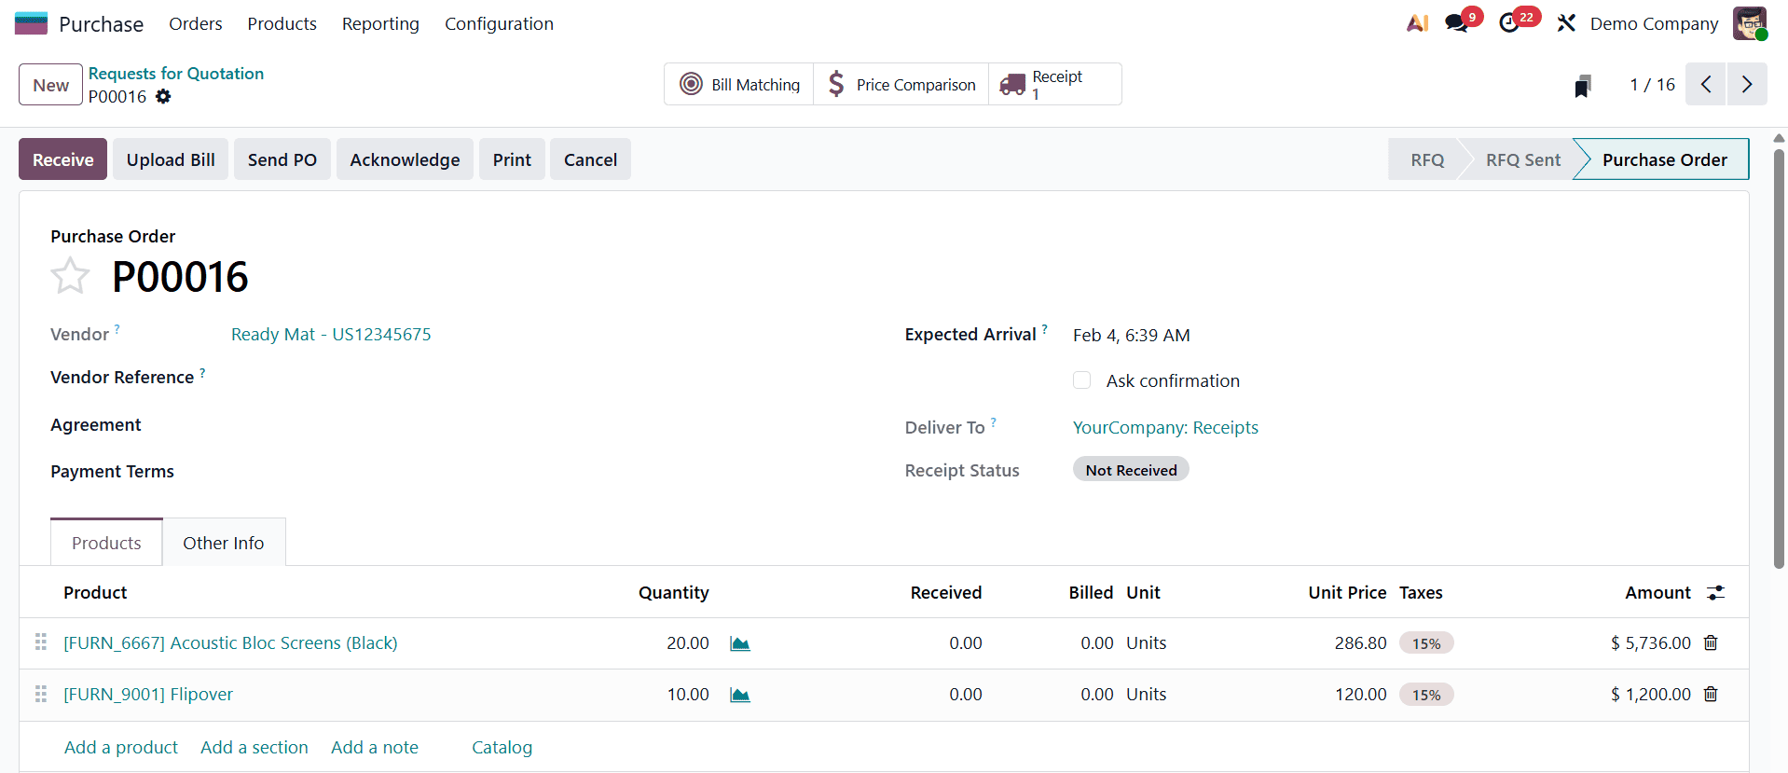Click the 20.00 quantity cell
This screenshot has height=773, width=1788.
[x=687, y=642]
